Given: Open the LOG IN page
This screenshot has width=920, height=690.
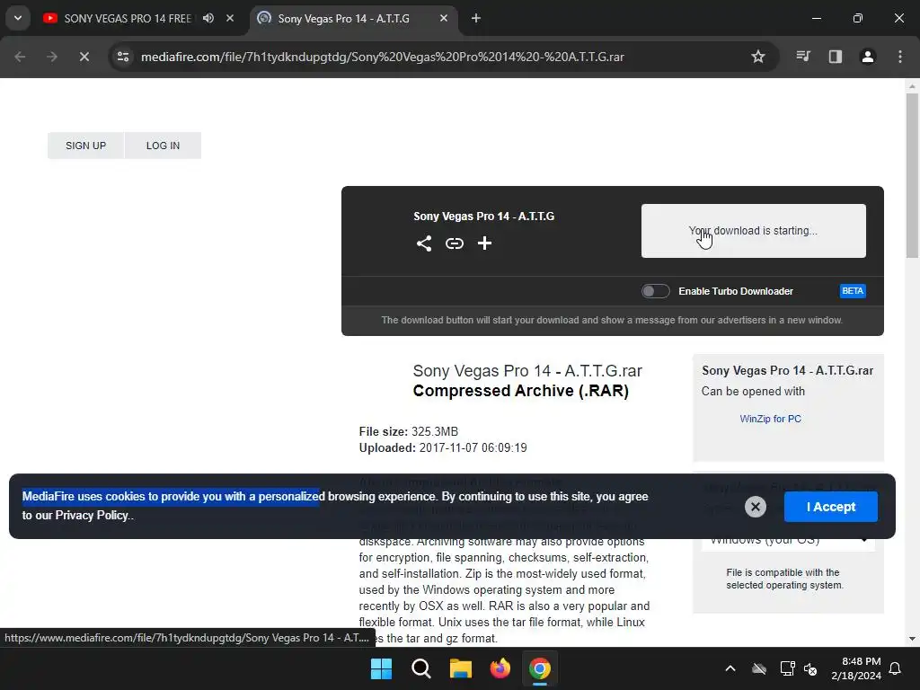Looking at the screenshot, I should pyautogui.click(x=163, y=146).
